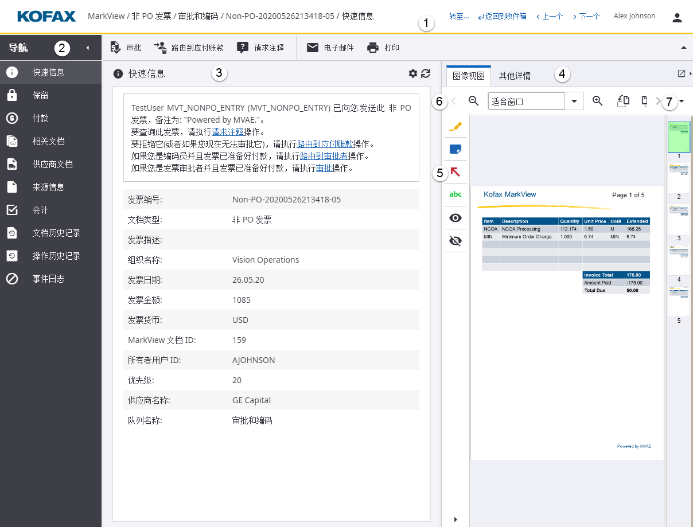Image resolution: width=693 pixels, height=527 pixels.
Task: Click the refresh icon in 快速信息 header
Action: tap(426, 73)
